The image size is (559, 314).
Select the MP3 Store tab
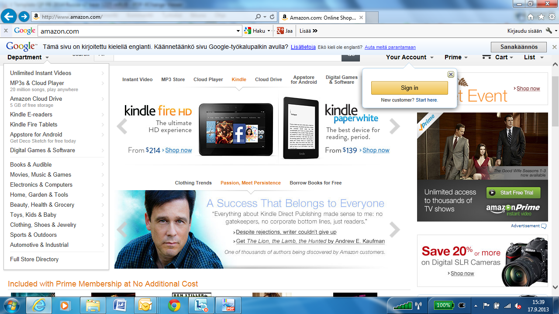(173, 79)
